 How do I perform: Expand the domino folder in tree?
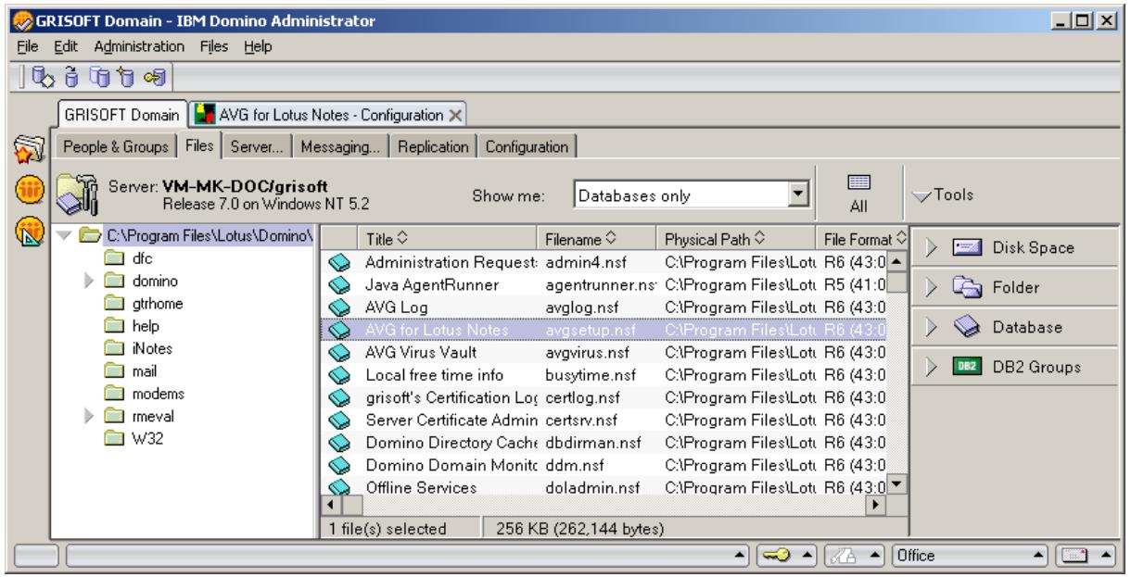tap(88, 281)
